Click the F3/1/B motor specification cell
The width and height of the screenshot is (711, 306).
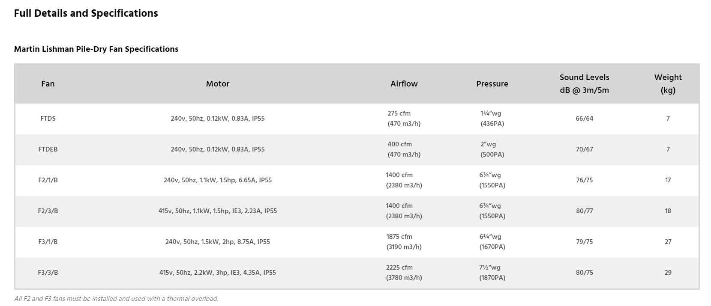(x=218, y=242)
